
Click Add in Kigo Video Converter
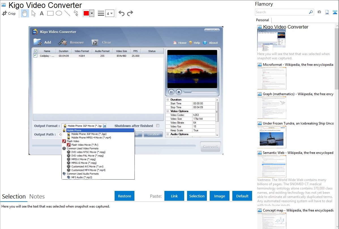point(42,42)
